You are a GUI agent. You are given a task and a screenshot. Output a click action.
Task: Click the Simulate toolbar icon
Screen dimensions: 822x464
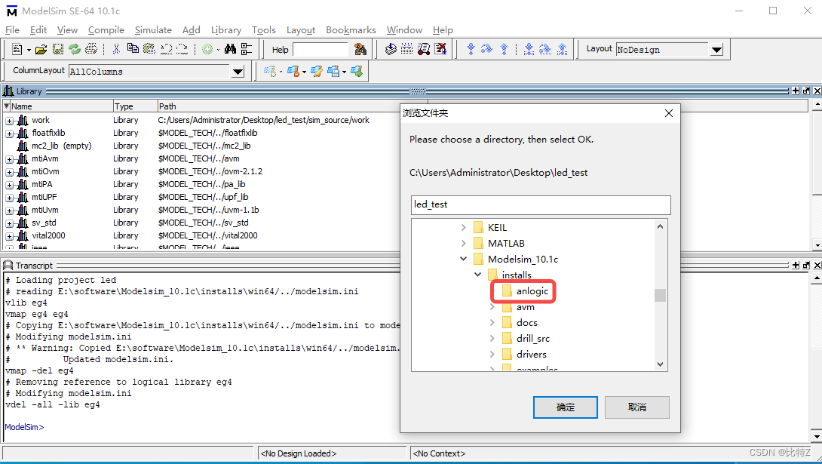[x=425, y=49]
